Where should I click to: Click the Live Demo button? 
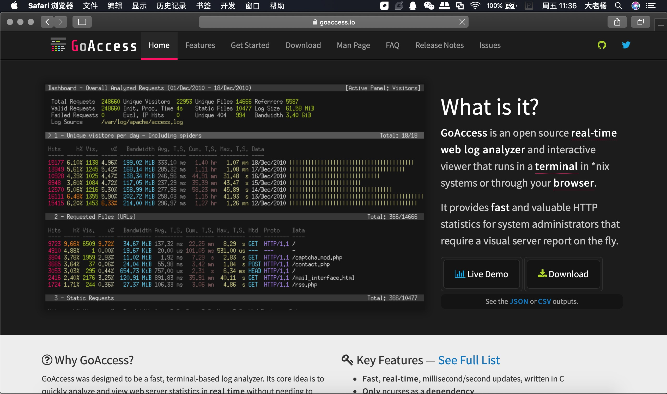481,274
